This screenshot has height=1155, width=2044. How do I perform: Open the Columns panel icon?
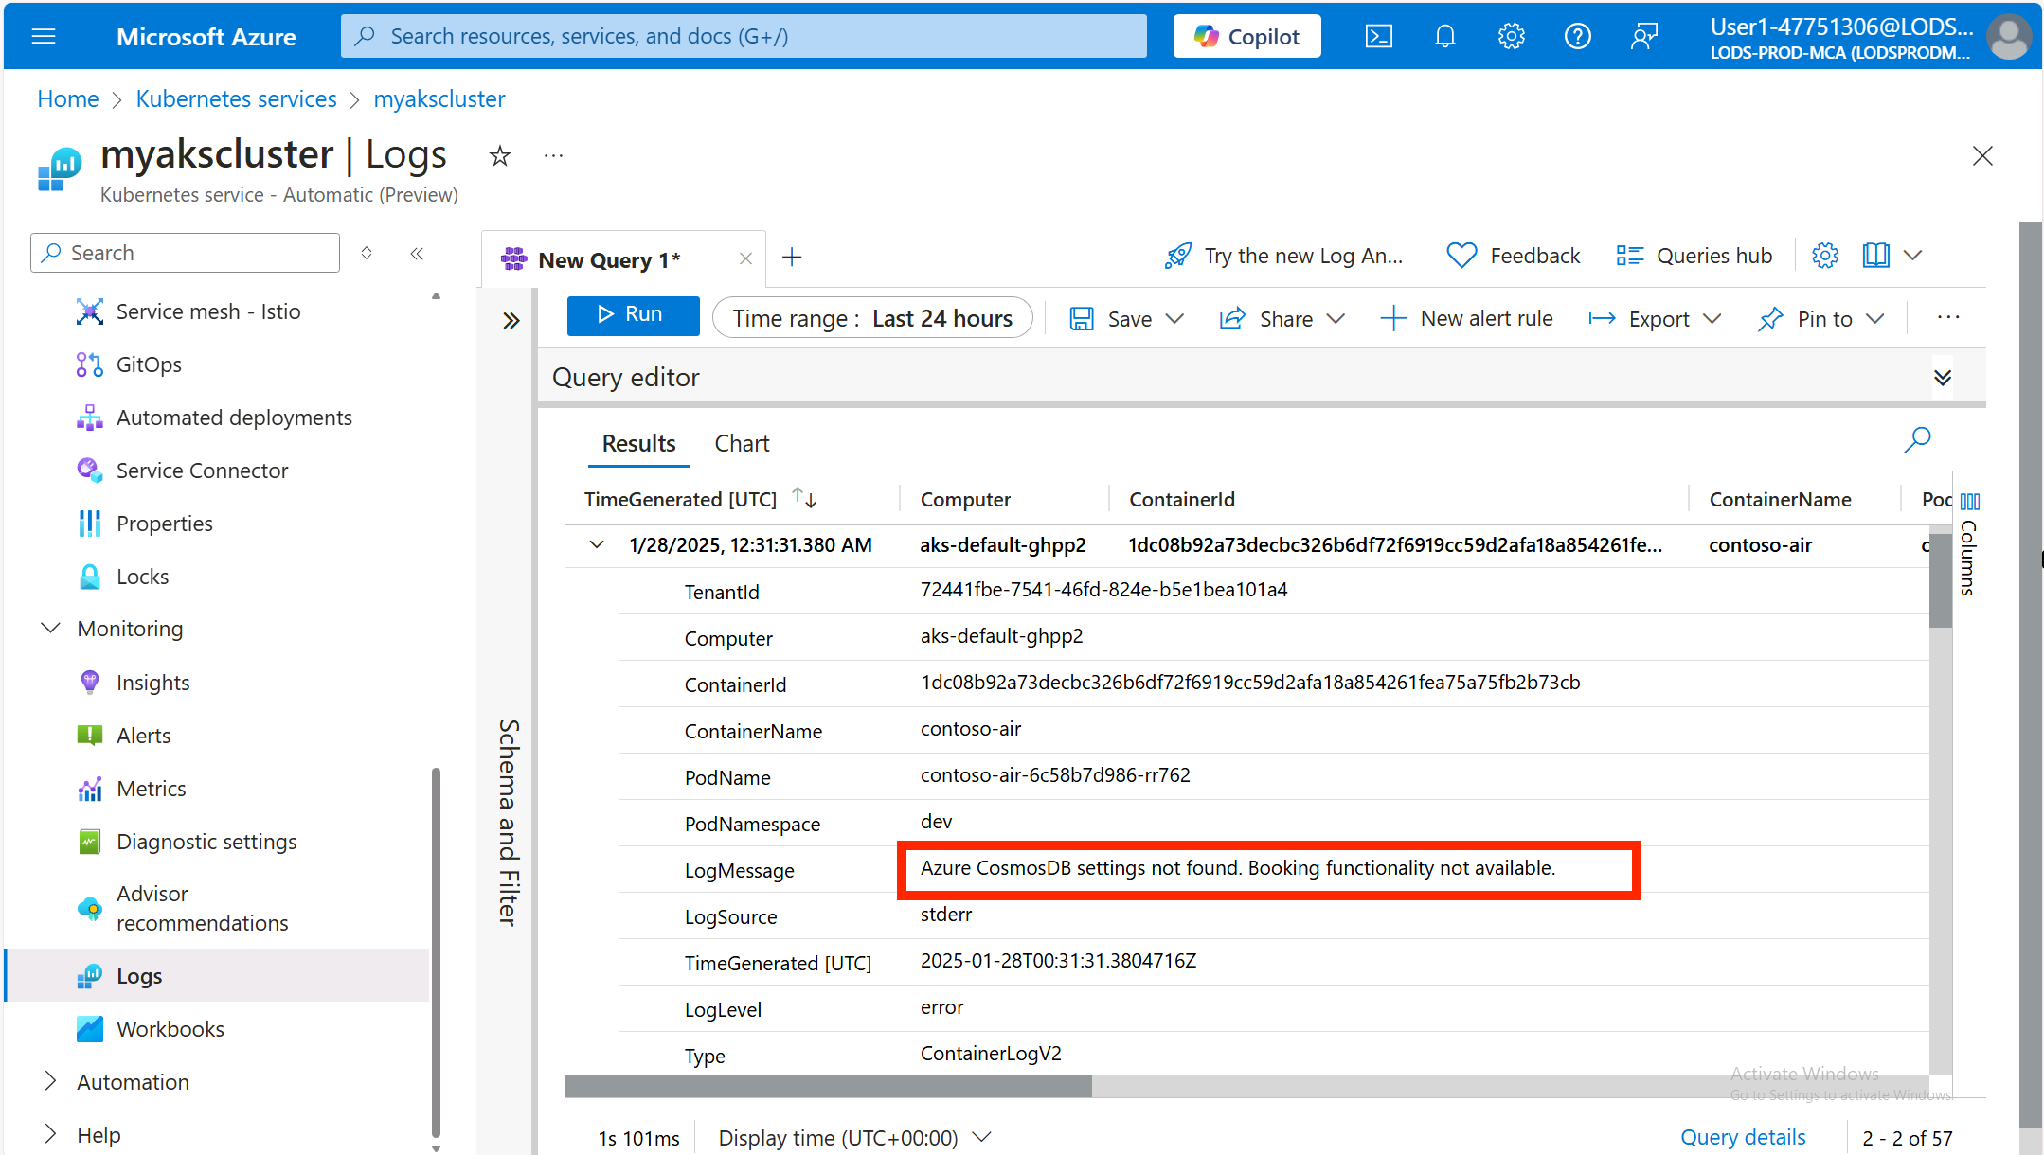pyautogui.click(x=1970, y=501)
